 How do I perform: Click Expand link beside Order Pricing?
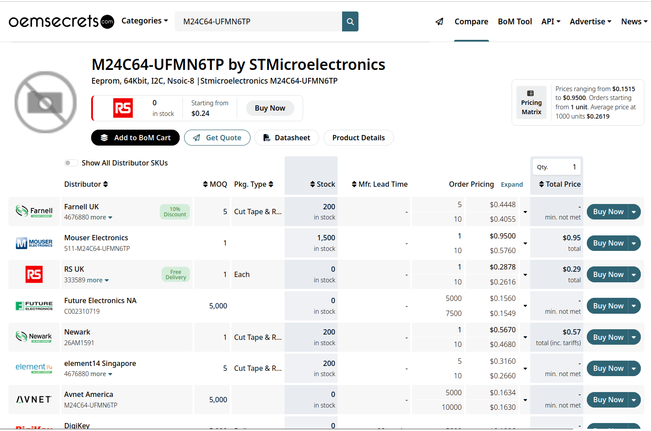point(512,185)
